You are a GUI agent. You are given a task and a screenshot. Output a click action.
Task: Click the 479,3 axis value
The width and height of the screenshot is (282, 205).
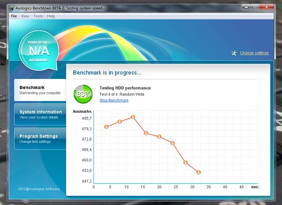coord(87,129)
